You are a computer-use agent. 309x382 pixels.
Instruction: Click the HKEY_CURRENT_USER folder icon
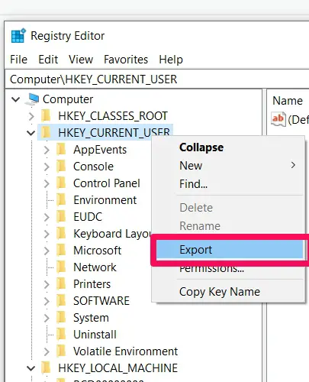[x=47, y=132]
